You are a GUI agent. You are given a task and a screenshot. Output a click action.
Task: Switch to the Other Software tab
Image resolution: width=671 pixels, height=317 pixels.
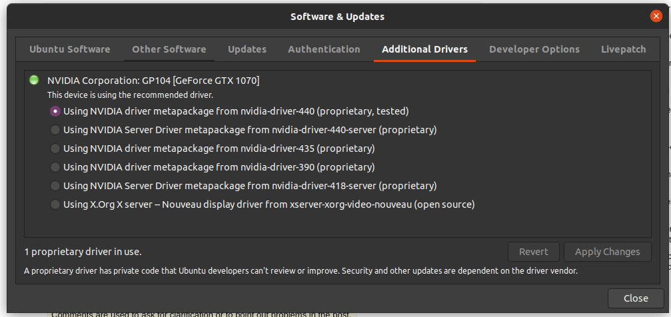169,49
